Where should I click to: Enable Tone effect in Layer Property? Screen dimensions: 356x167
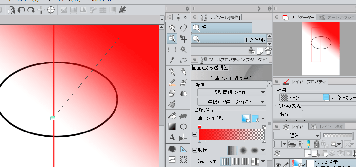[x=290, y=98]
